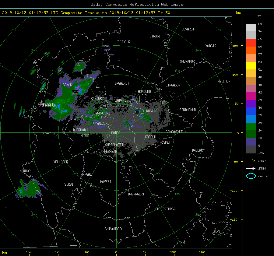This screenshot has height=256, width=274.
Task: Click the RAMDURG city label
Action: pyautogui.click(x=97, y=99)
